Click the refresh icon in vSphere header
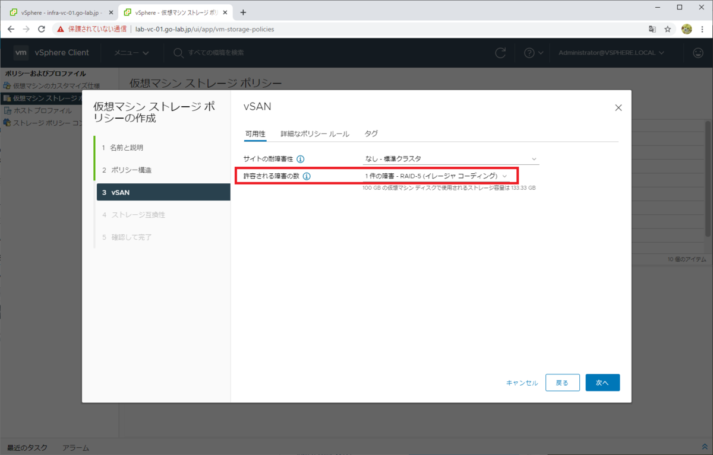 tap(500, 53)
